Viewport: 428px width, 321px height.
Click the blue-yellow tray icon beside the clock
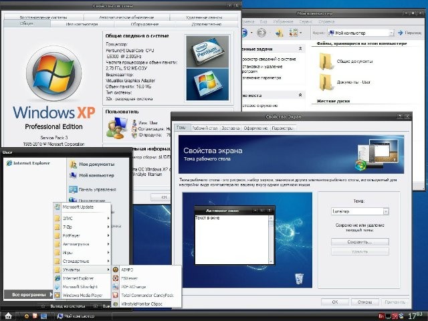pyautogui.click(x=401, y=316)
